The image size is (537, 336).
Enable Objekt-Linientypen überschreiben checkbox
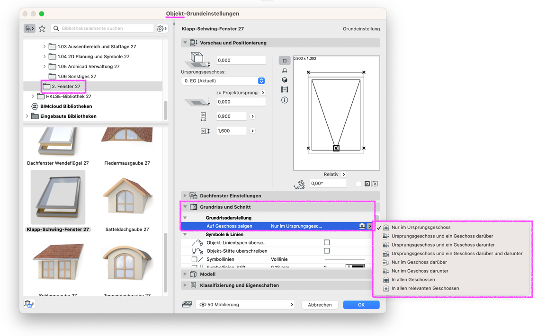tap(327, 243)
